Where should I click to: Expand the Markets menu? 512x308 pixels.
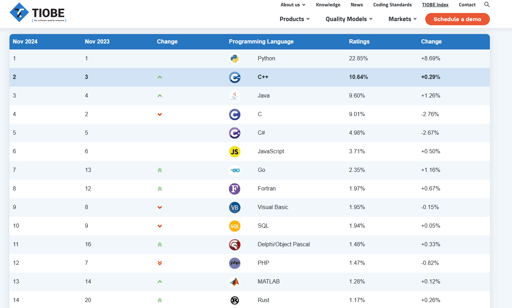point(402,19)
